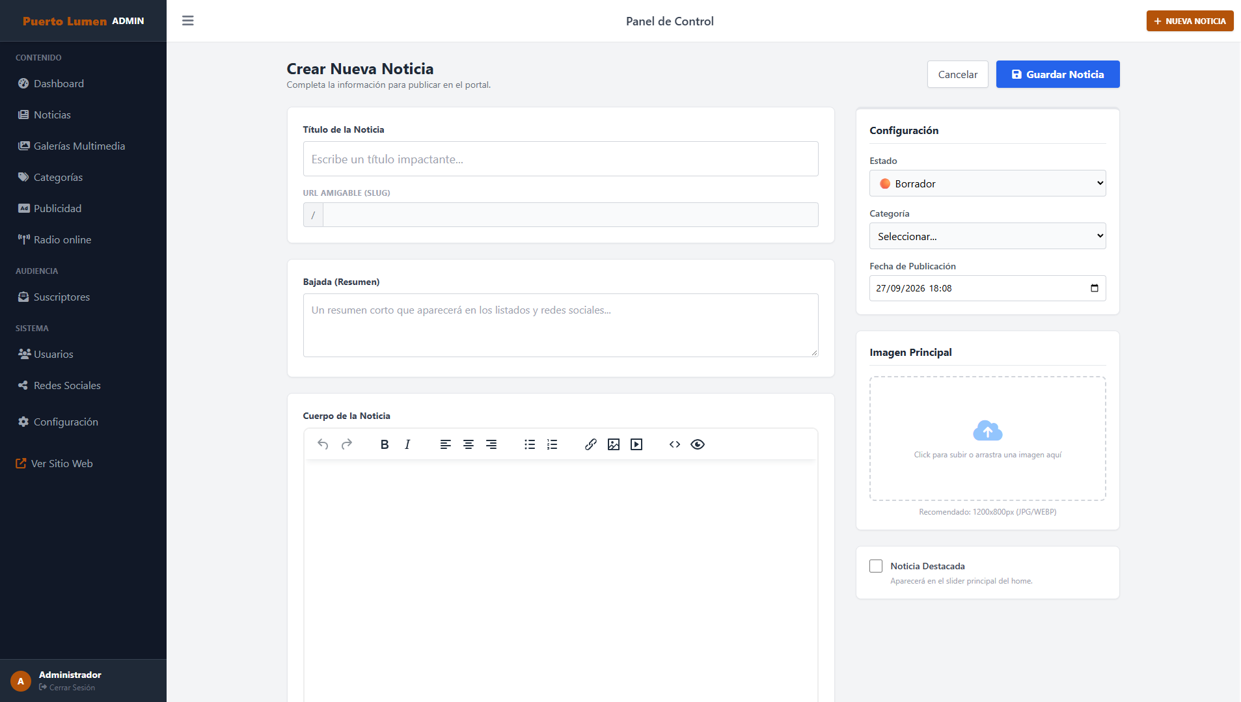Insert image in editor toolbar

(x=614, y=444)
